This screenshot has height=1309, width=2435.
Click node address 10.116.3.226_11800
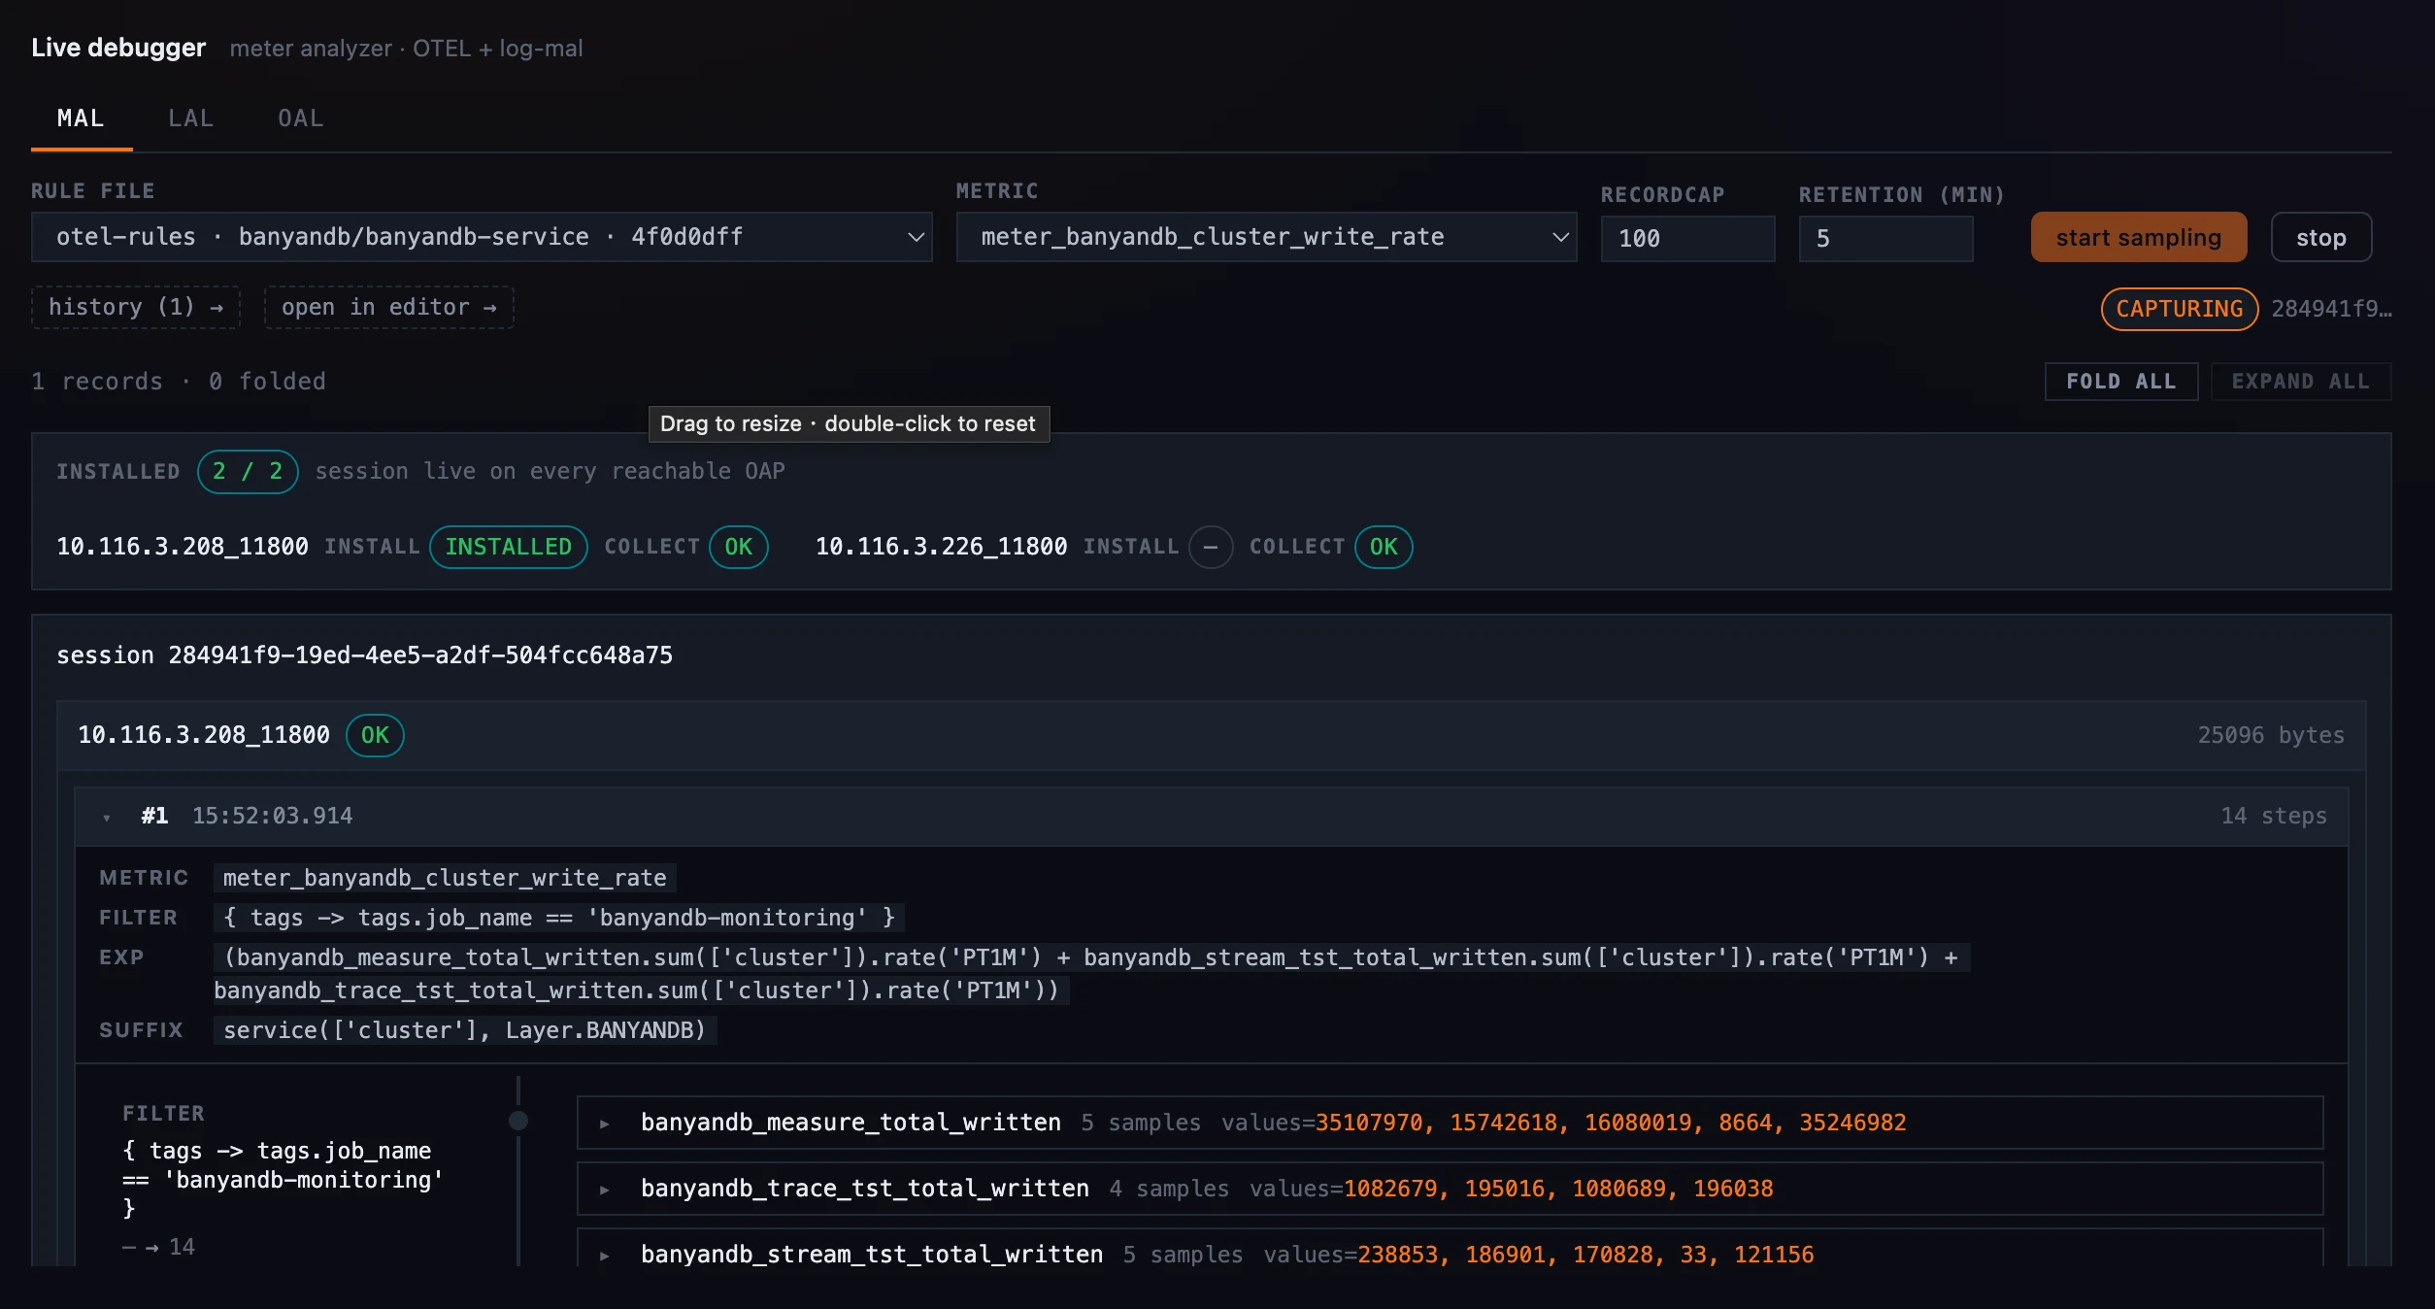point(941,547)
